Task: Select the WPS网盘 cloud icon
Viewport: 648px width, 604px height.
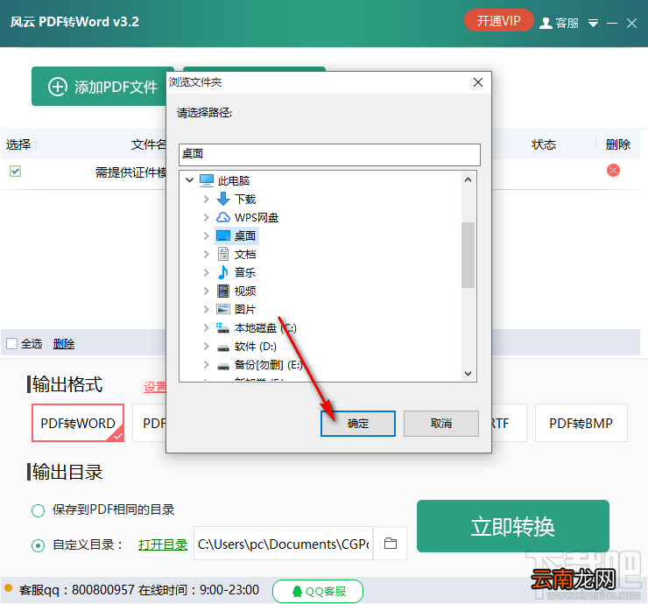Action: 223,217
